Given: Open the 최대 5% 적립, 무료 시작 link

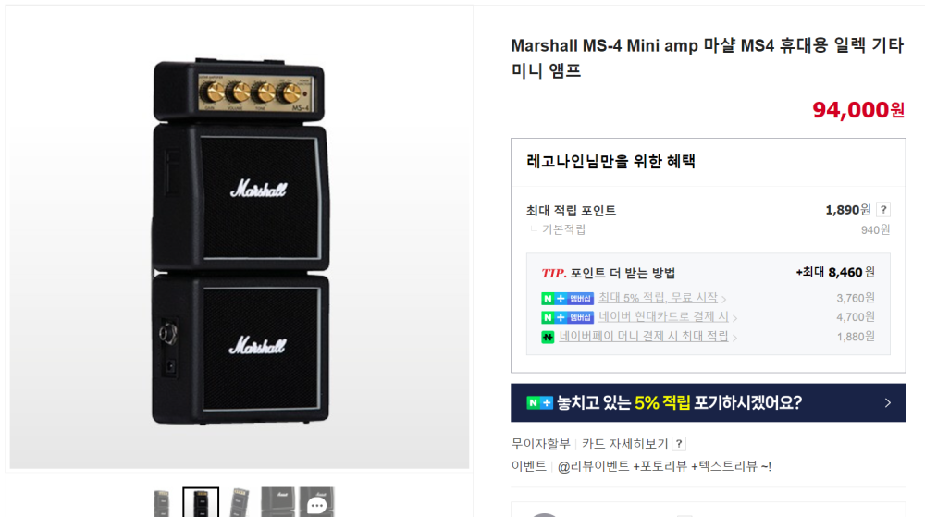Looking at the screenshot, I should point(658,298).
